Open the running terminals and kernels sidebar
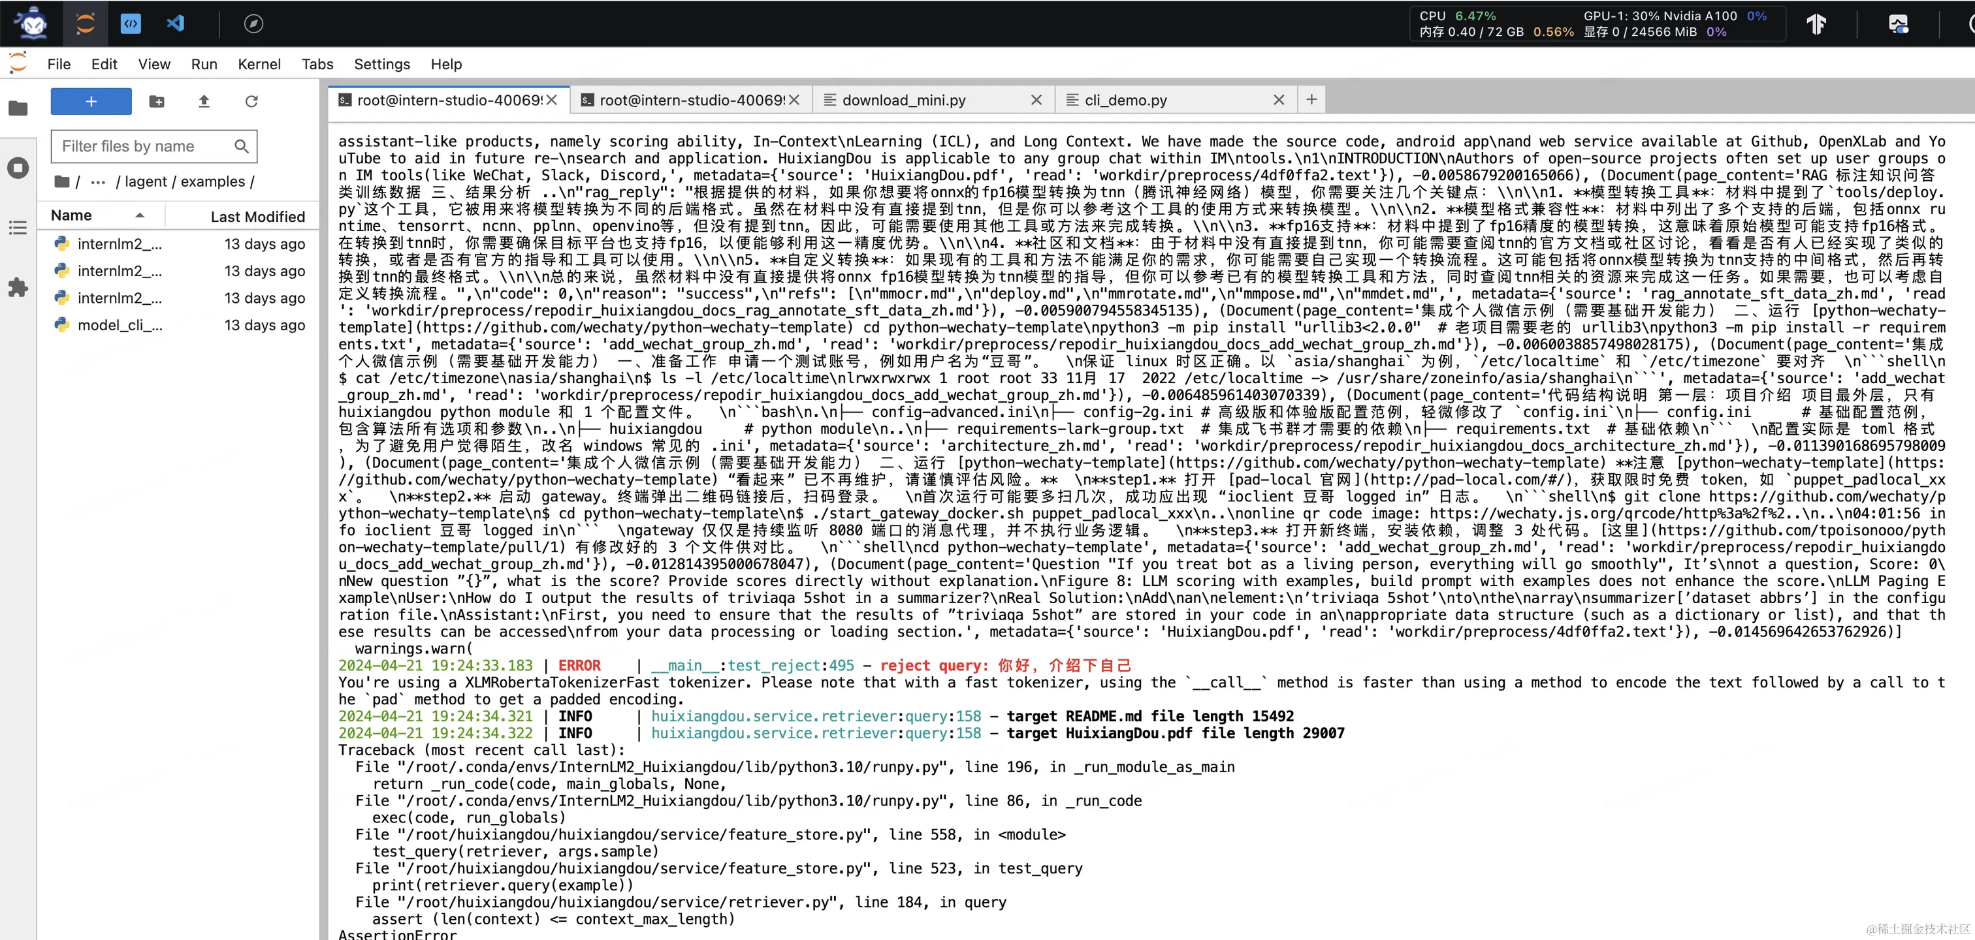This screenshot has height=940, width=1975. (18, 168)
